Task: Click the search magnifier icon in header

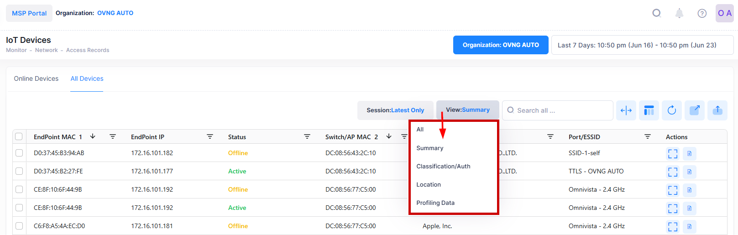Action: (x=656, y=13)
